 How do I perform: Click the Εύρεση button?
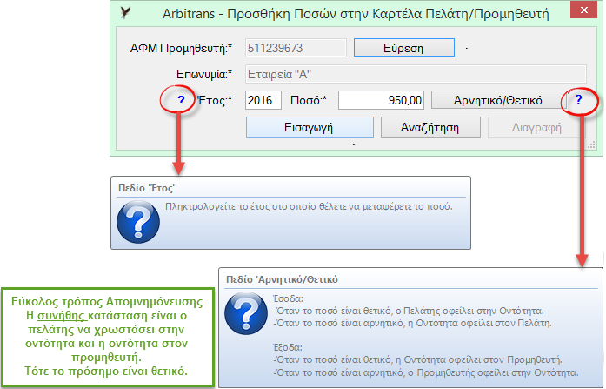click(404, 48)
